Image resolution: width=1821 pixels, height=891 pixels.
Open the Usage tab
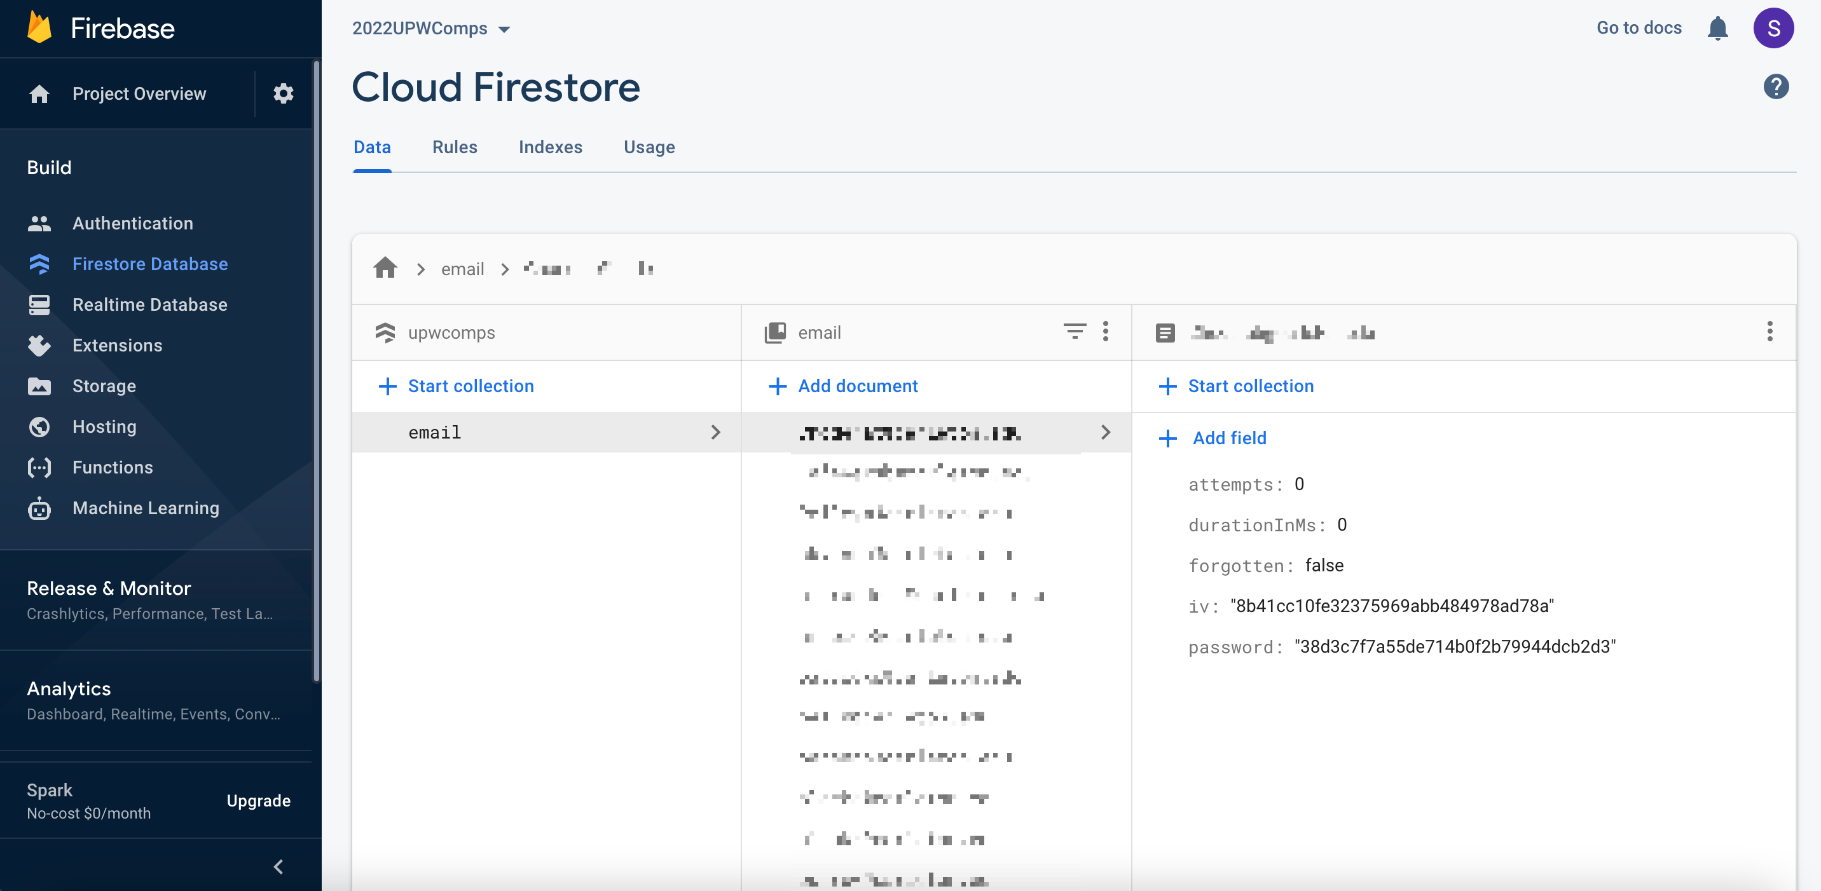tap(649, 147)
